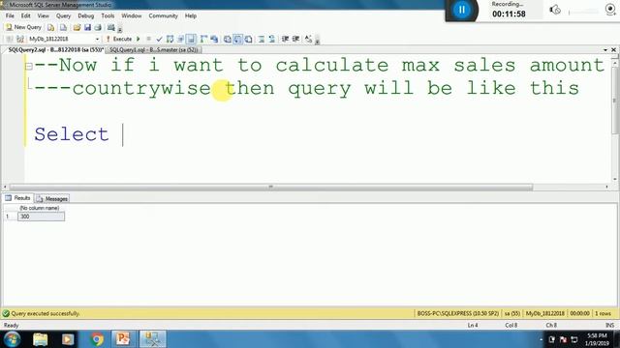The image size is (620, 348).
Task: Switch to the SQLQuery2.sql tab
Action: [56, 50]
